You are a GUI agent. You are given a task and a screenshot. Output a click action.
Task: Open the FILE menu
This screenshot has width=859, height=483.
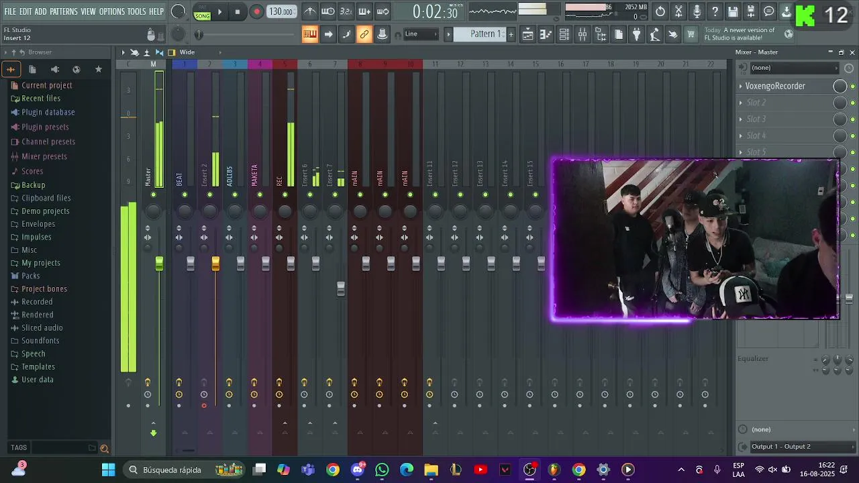pos(10,11)
